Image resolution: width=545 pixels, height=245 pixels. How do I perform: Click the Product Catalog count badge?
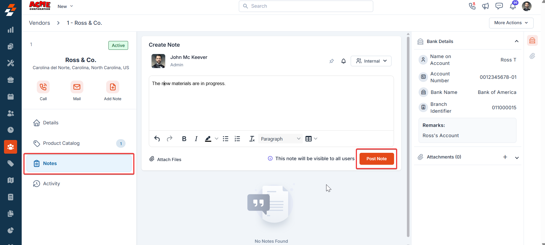[121, 143]
